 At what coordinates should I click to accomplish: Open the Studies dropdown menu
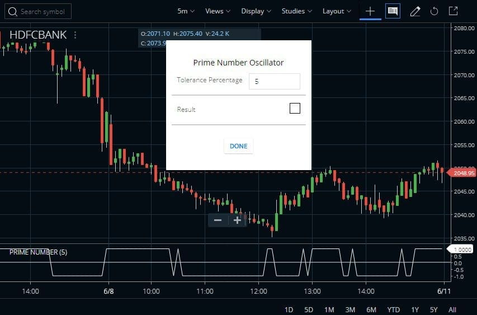297,11
